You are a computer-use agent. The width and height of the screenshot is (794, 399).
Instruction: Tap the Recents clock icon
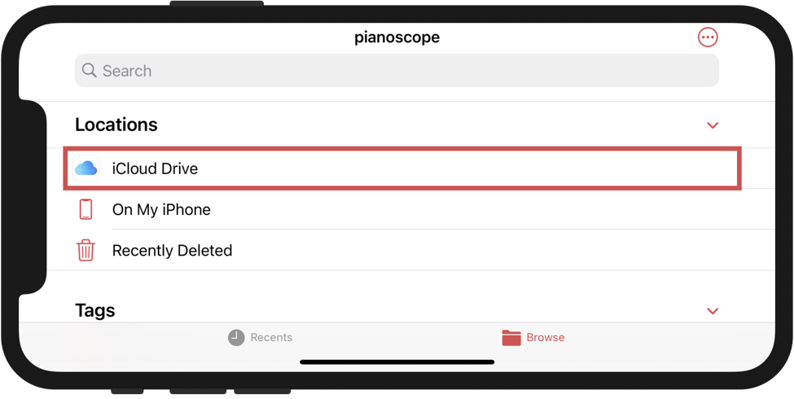point(236,337)
